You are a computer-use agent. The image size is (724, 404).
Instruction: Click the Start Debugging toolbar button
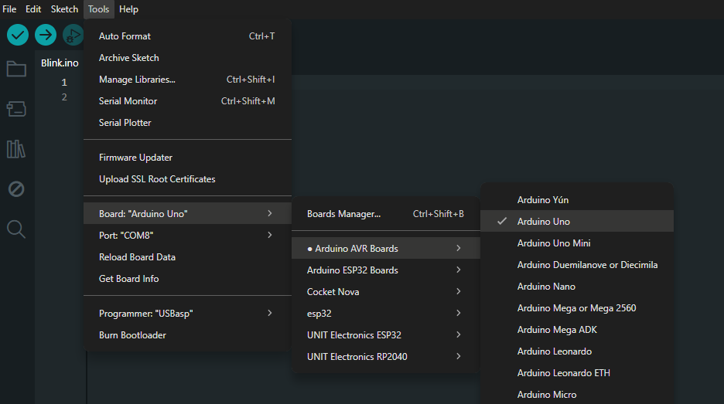click(73, 35)
